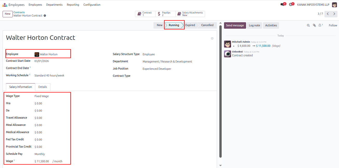Open attachments paperclip icon
This screenshot has width=339, height=168.
point(314,25)
